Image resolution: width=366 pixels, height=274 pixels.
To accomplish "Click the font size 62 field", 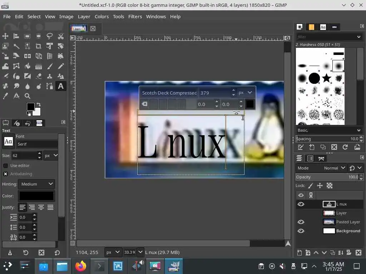I will pos(24,156).
